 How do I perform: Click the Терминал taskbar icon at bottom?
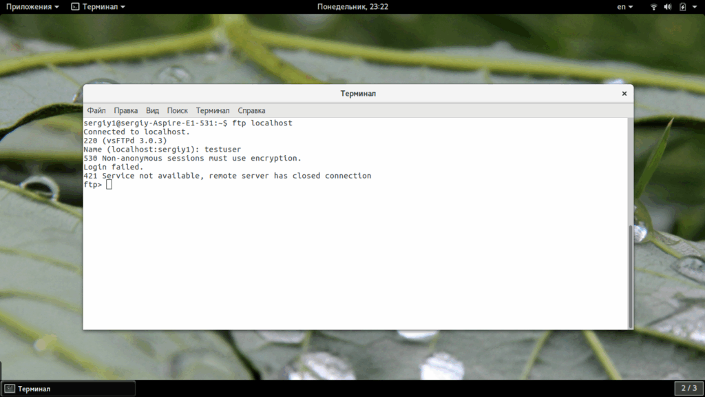[x=10, y=389]
